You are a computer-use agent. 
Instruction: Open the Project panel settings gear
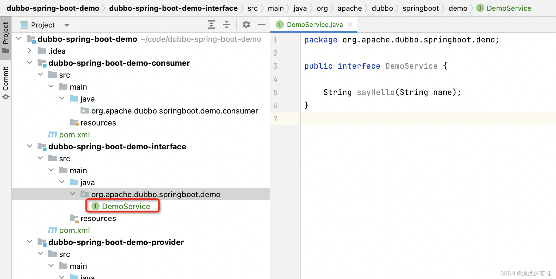[x=246, y=24]
